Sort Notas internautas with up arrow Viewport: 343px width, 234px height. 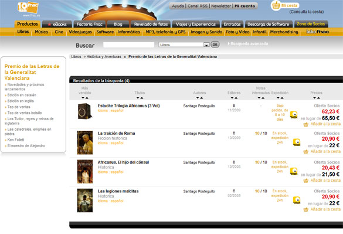[x=263, y=97]
